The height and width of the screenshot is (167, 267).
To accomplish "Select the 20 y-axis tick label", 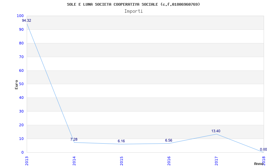I will (x=21, y=125).
